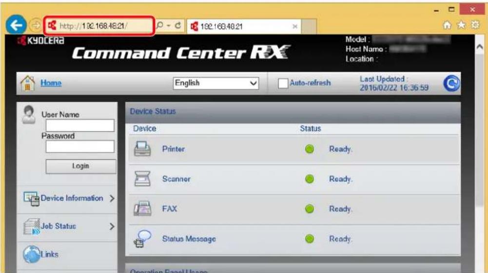Click the FAX machine icon

point(142,209)
